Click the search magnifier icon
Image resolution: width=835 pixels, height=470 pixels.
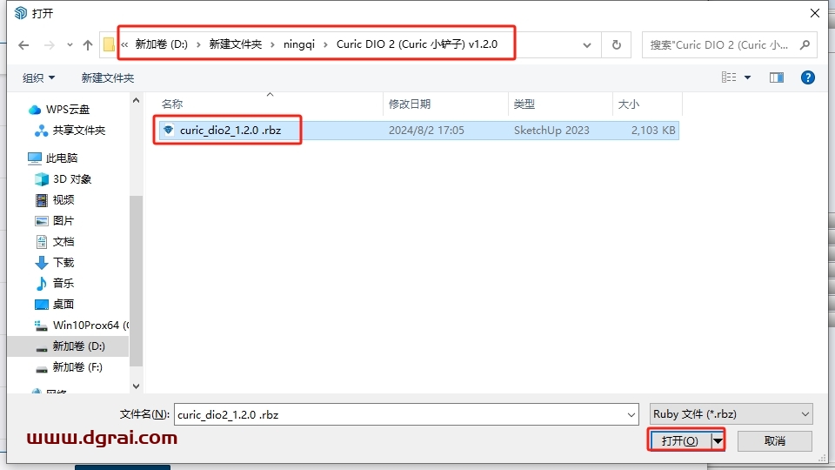click(x=805, y=45)
